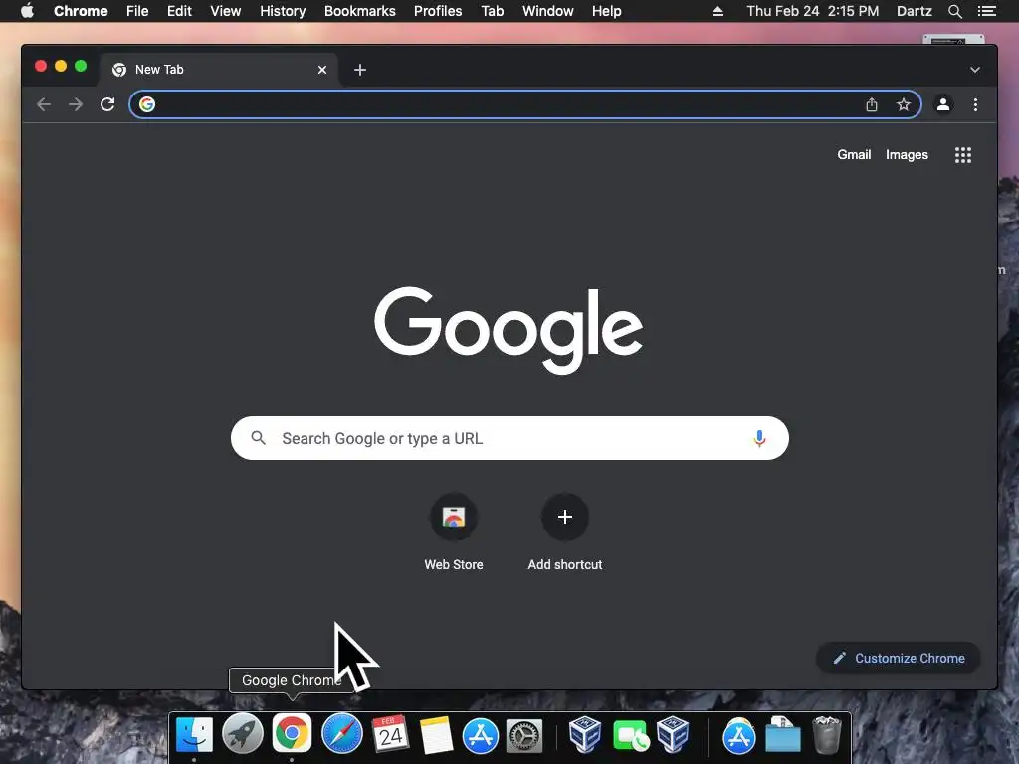This screenshot has height=764, width=1019.
Task: Click the Customize Chrome button
Action: click(899, 659)
